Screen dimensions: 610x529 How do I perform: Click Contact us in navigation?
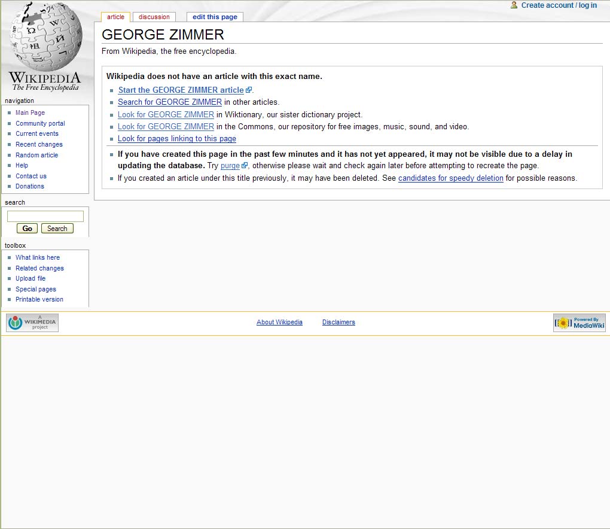(30, 176)
